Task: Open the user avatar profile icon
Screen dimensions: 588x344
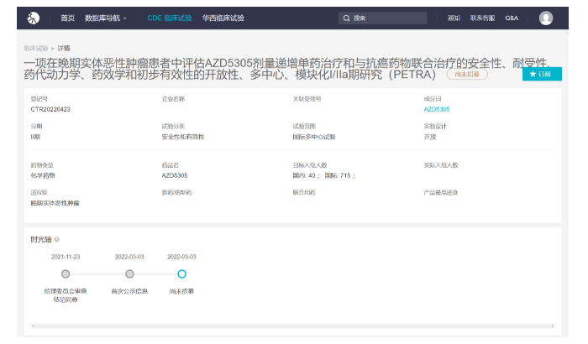Action: [546, 18]
